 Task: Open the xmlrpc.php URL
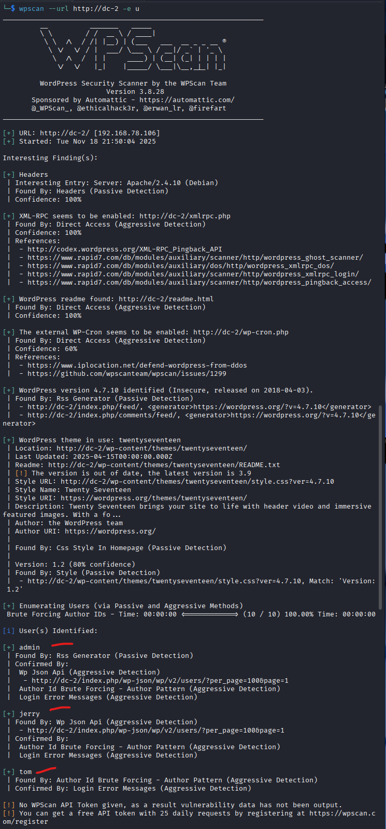point(185,216)
